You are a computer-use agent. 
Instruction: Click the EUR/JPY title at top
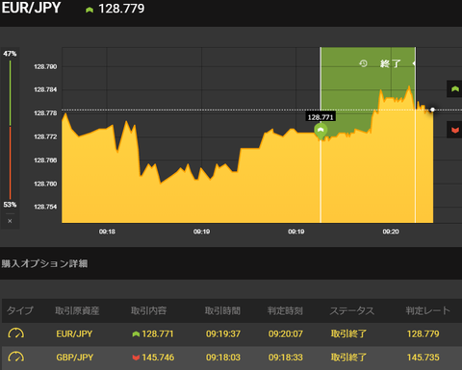[x=31, y=8]
